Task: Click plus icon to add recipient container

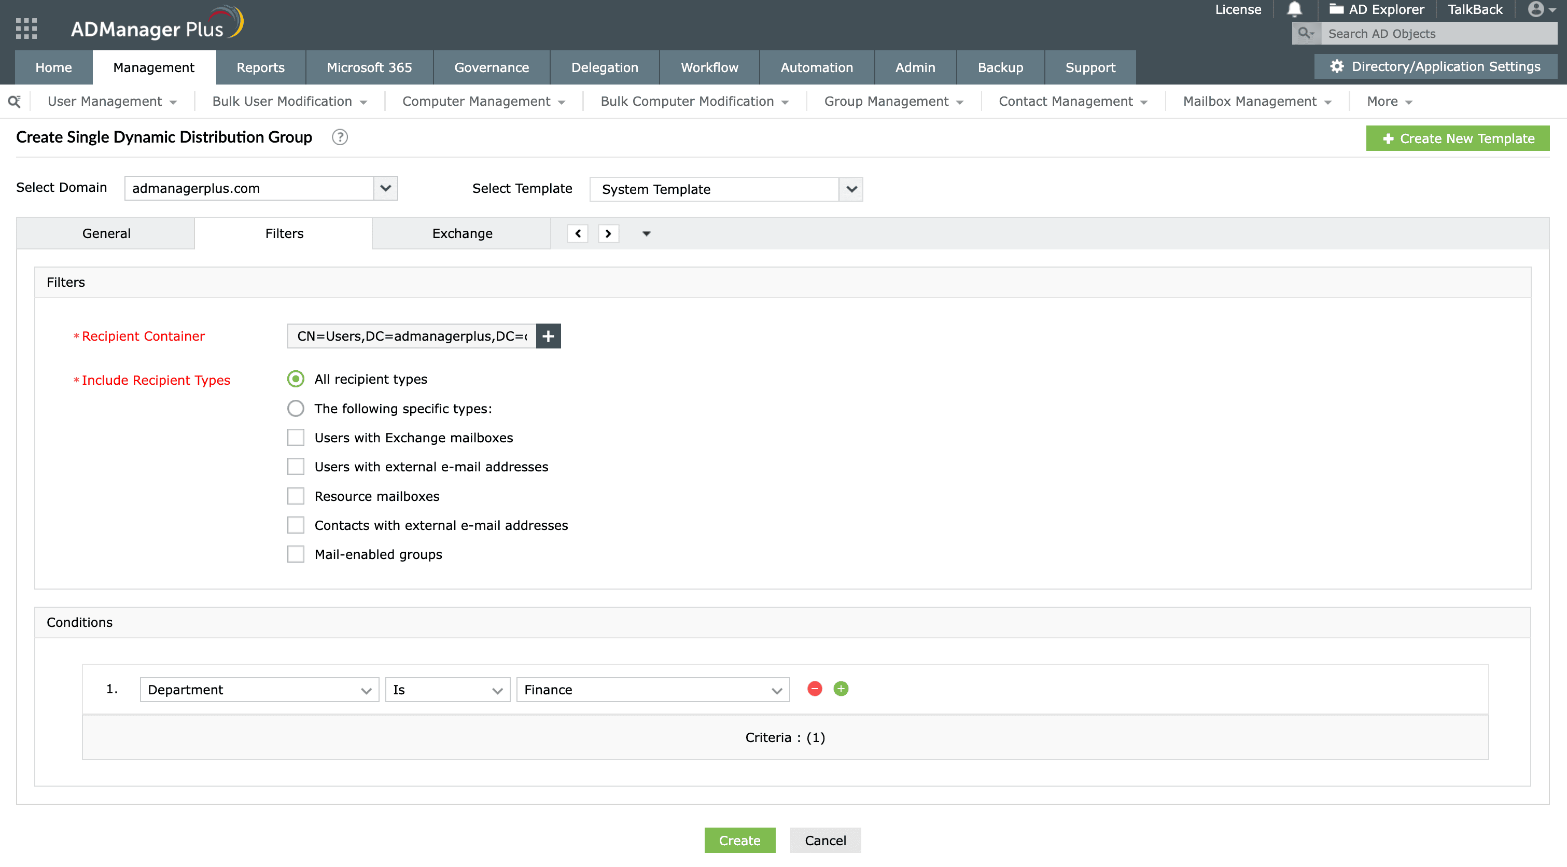Action: click(548, 336)
